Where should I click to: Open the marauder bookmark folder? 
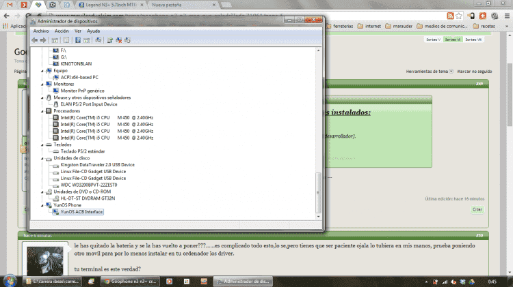tap(399, 26)
